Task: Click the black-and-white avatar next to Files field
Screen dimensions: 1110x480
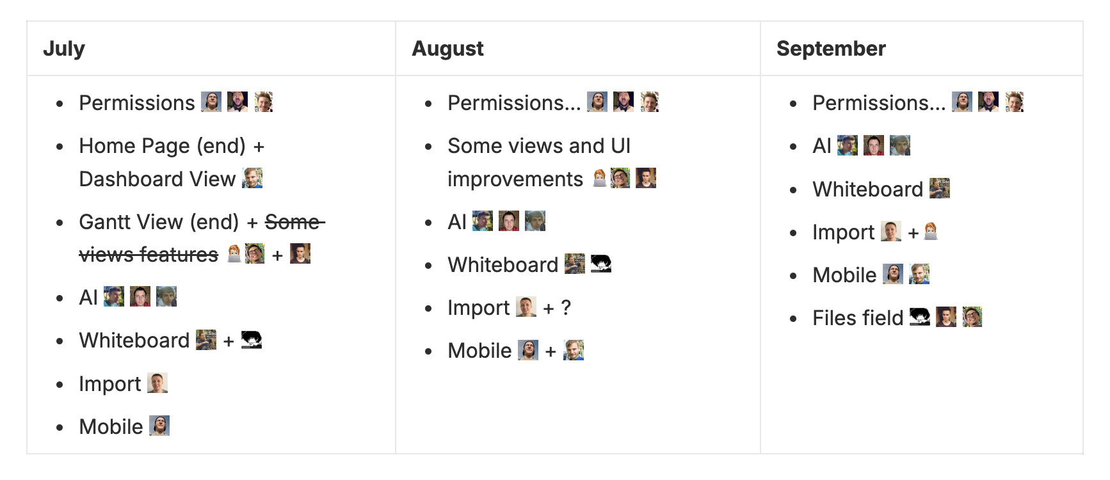Action: 920,317
